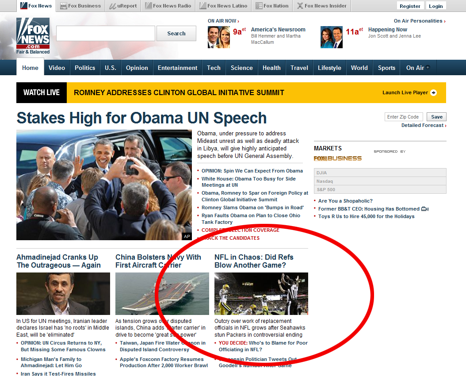The height and width of the screenshot is (376, 466).
Task: Go to the U.S. section
Action: [x=111, y=68]
